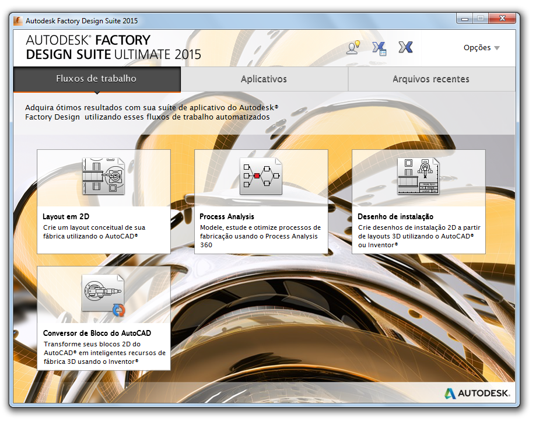Open the Layout em 2D workflow icon
536x421 pixels.
(104, 176)
